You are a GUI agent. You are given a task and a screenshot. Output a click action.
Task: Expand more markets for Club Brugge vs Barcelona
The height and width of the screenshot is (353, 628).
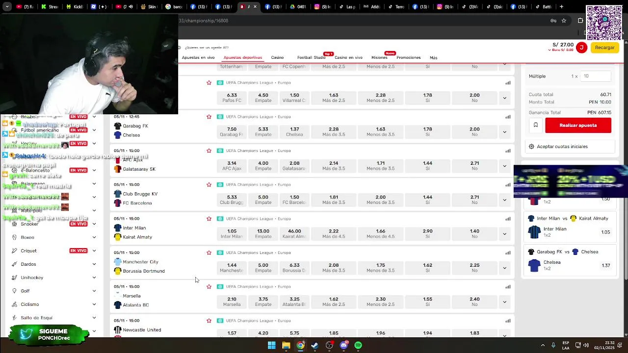504,200
